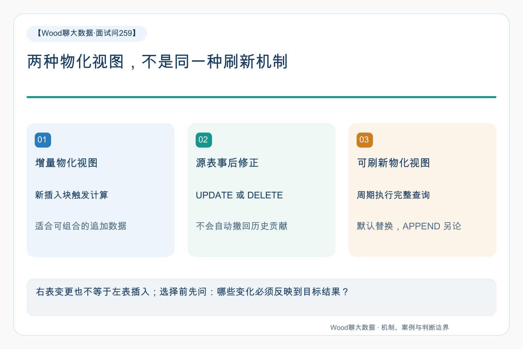This screenshot has height=349, width=523.
Task: Click the green 02 number badge
Action: point(204,140)
